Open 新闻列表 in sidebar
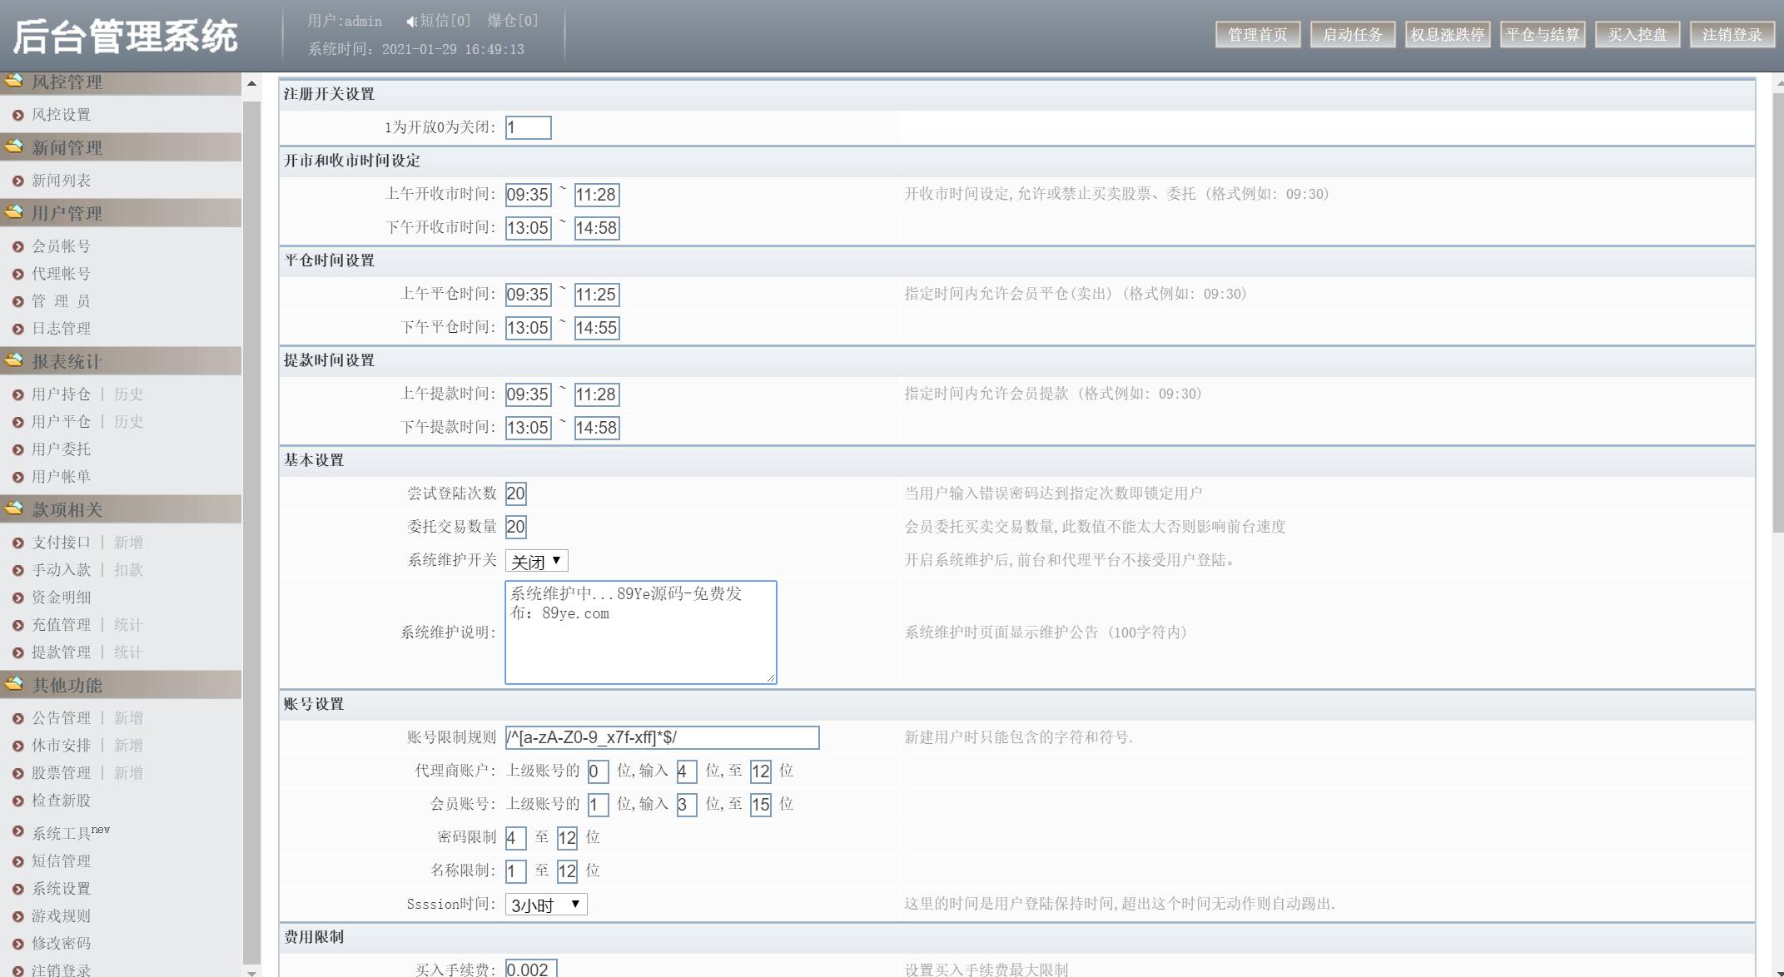 tap(61, 181)
